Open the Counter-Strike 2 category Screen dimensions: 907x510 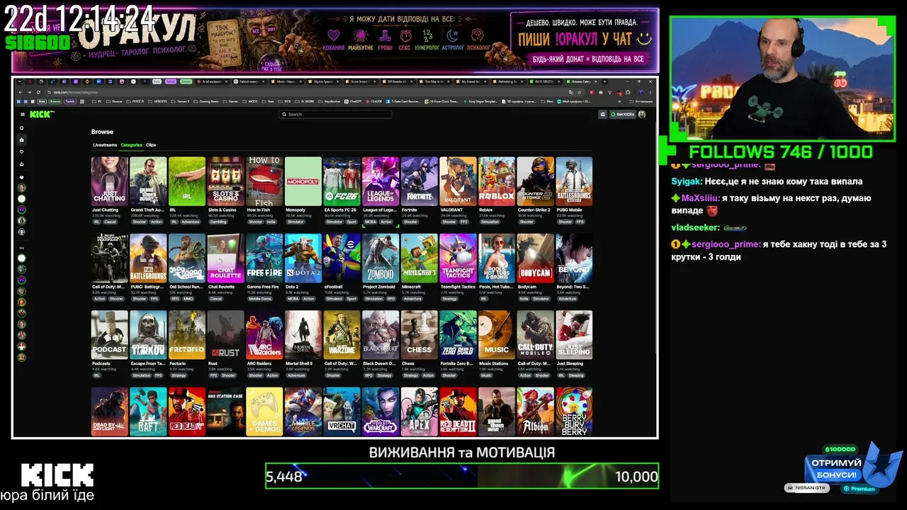[x=535, y=181]
